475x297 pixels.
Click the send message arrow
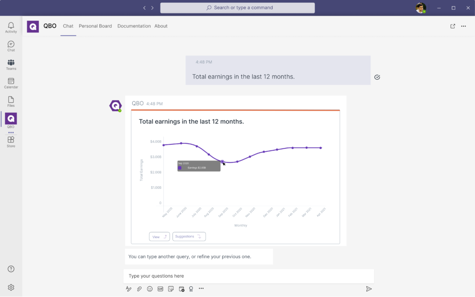[369, 289]
